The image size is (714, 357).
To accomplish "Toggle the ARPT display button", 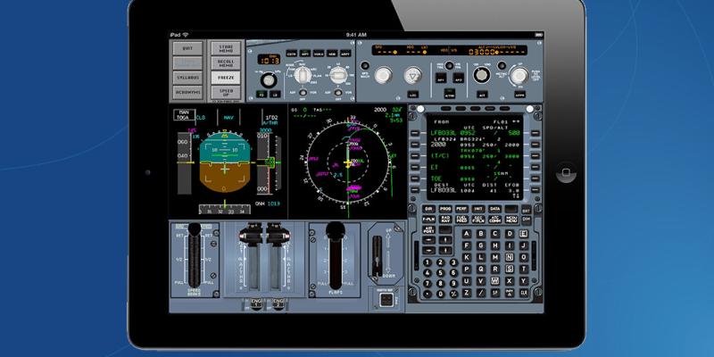I will [345, 54].
